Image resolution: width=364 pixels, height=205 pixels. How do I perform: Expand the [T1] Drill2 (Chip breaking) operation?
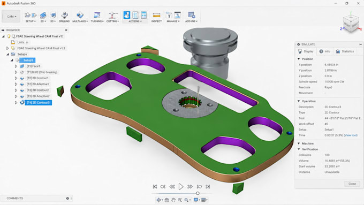[16, 72]
